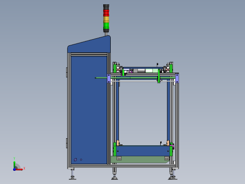
Task: Click the large blue cabinet door panel
Action: pyautogui.click(x=89, y=110)
